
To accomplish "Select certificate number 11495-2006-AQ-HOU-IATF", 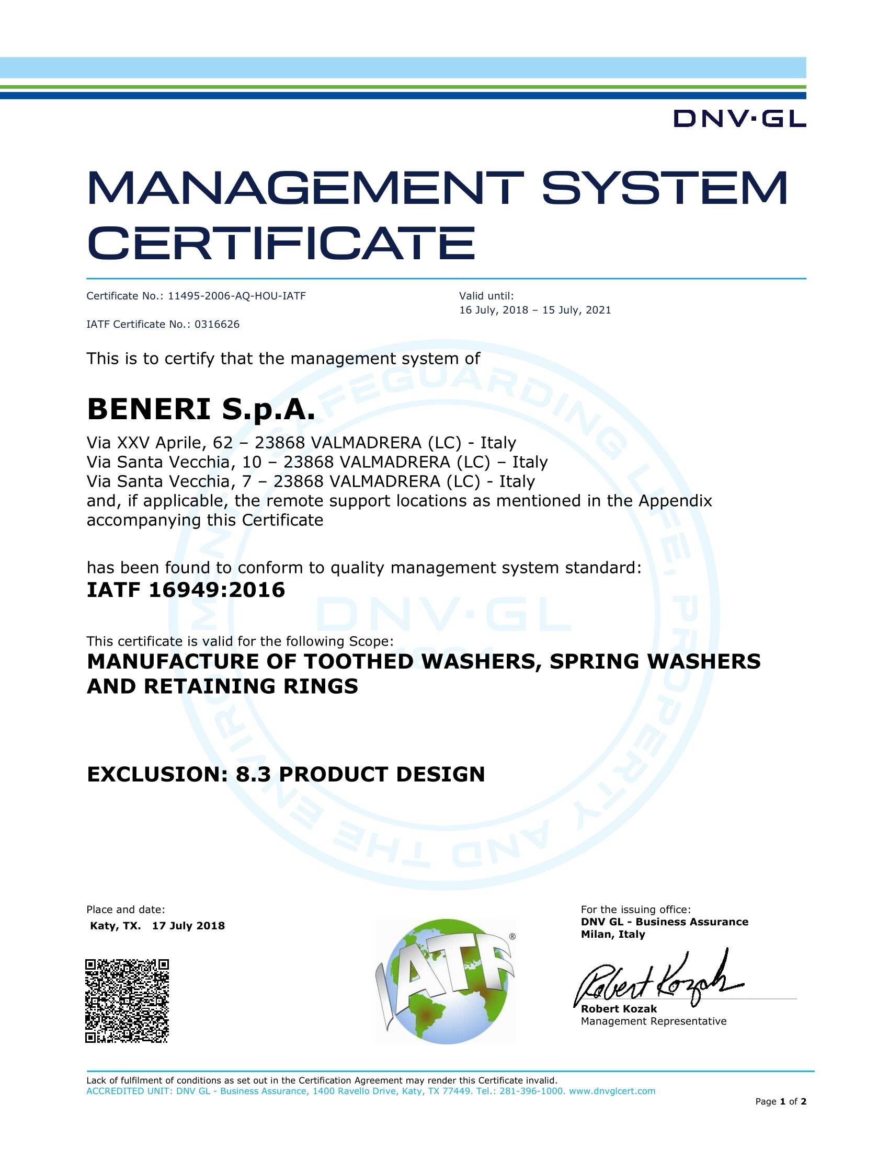I will click(x=236, y=296).
